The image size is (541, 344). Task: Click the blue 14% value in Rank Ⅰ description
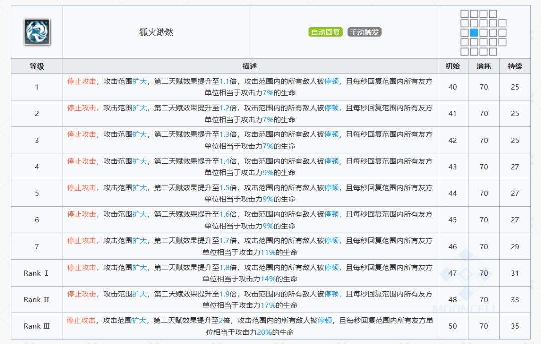(x=267, y=279)
